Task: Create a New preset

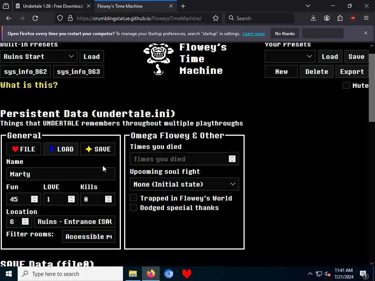Action: 281,71
